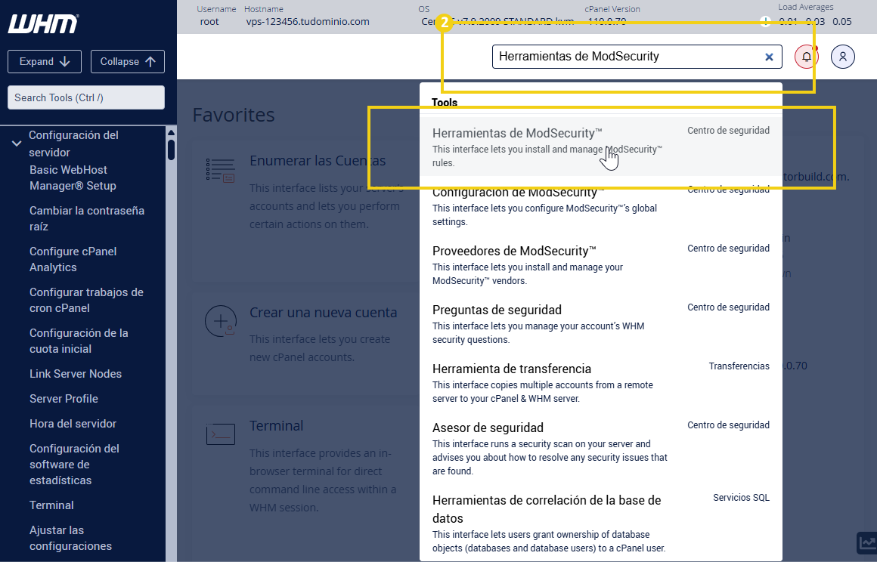This screenshot has height=562, width=877.
Task: Click the Favorites heading
Action: [x=234, y=115]
